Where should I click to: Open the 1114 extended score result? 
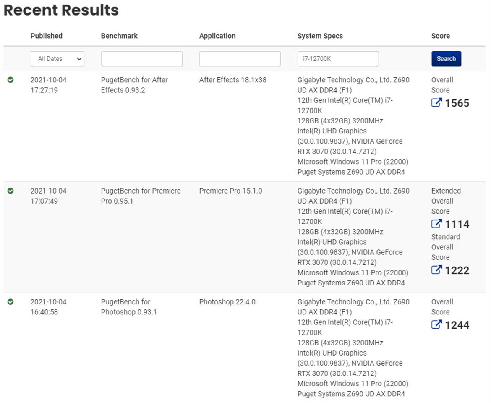point(457,225)
